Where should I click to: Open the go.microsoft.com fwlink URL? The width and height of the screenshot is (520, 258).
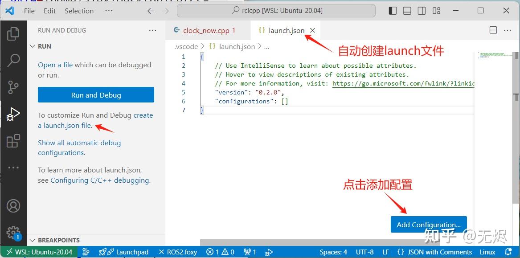pos(403,84)
